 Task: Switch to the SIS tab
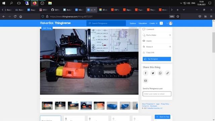point(43,10)
